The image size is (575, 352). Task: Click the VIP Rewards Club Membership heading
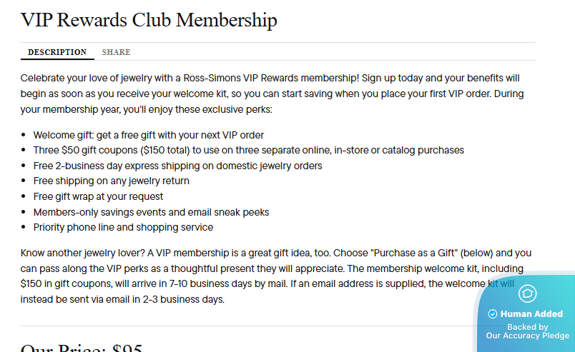pos(149,20)
